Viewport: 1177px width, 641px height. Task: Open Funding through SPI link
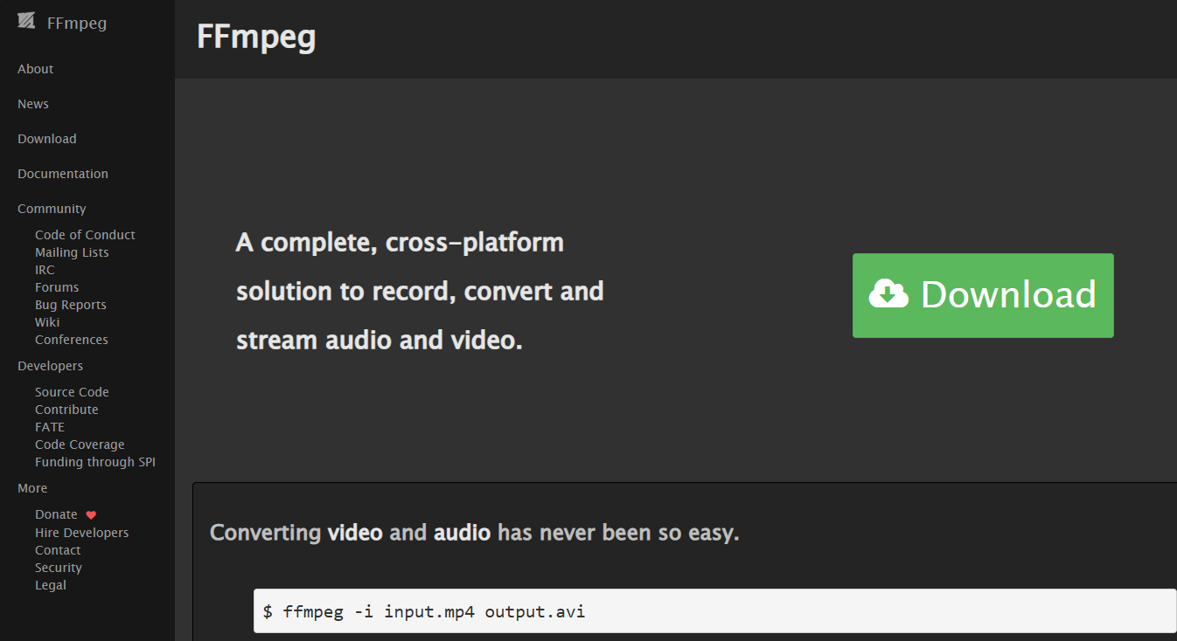click(95, 462)
